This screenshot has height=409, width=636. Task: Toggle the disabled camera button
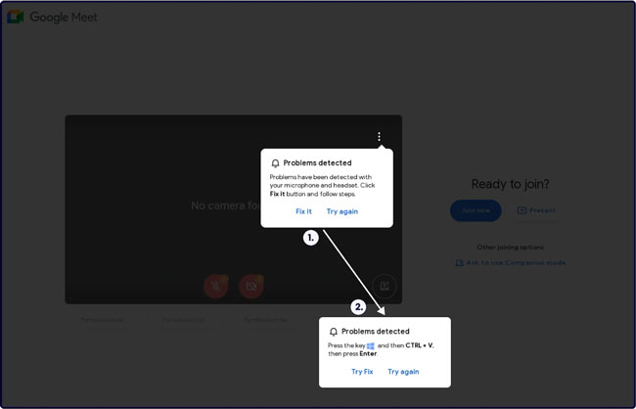251,286
